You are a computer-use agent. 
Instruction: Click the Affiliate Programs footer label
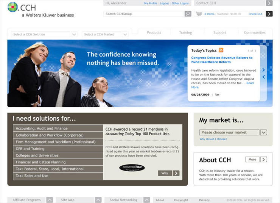[x=26, y=200]
